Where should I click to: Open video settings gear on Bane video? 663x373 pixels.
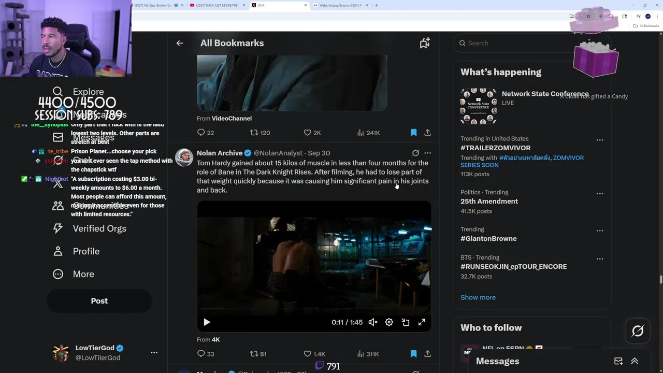point(389,322)
